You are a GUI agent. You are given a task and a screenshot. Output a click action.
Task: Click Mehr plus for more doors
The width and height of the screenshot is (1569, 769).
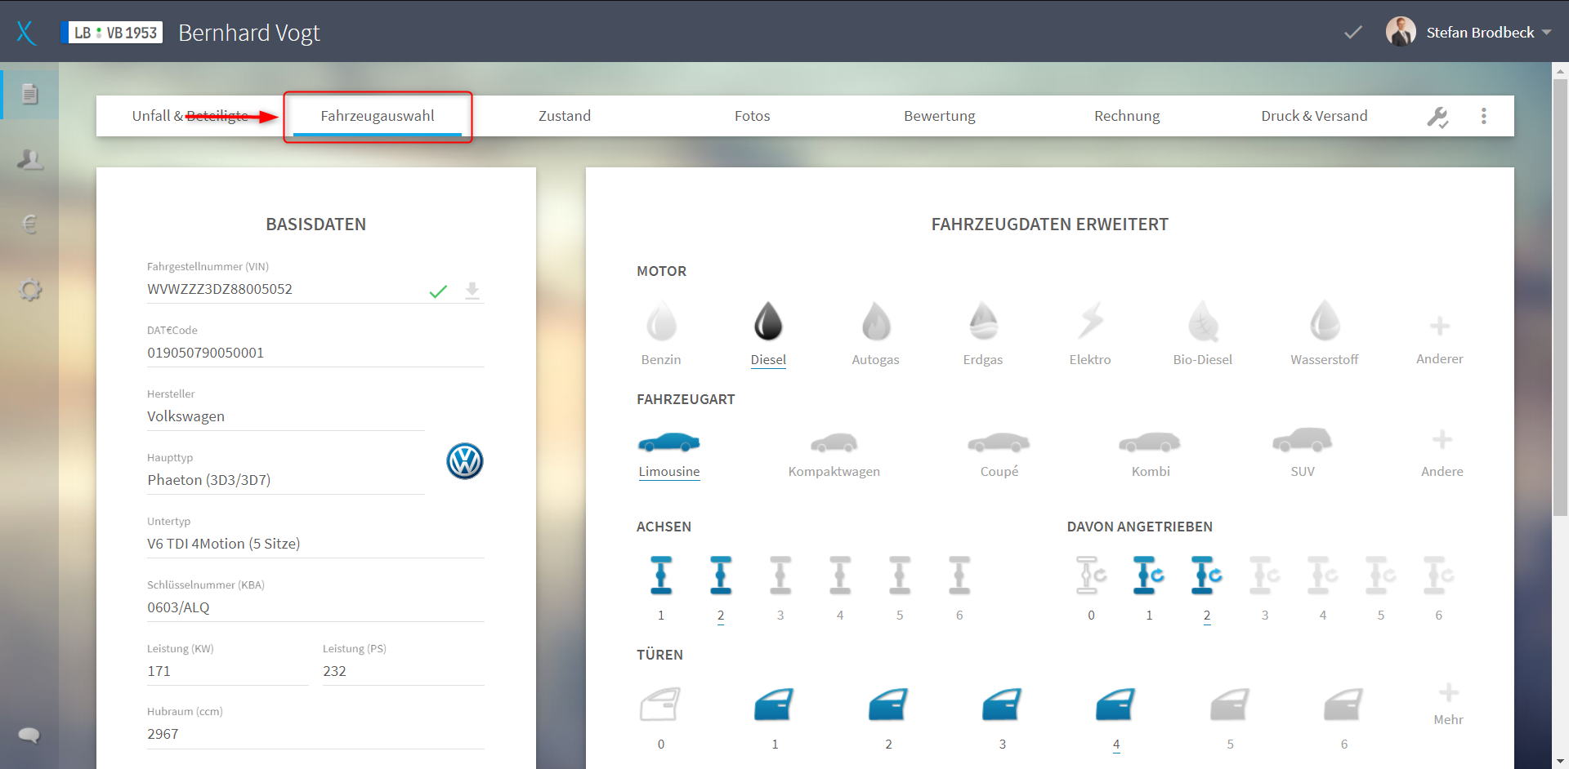pyautogui.click(x=1448, y=705)
